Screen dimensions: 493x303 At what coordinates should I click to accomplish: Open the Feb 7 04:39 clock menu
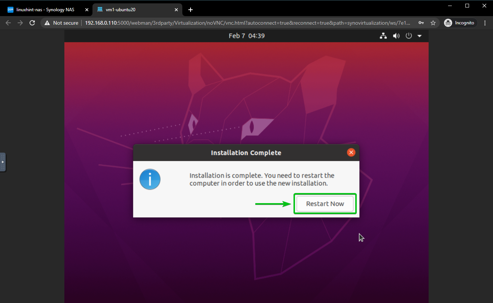click(247, 36)
